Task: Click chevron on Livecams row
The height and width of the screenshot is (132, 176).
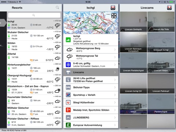Action: (x=115, y=72)
